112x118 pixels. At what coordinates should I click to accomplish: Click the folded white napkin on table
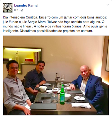[x=81, y=105]
